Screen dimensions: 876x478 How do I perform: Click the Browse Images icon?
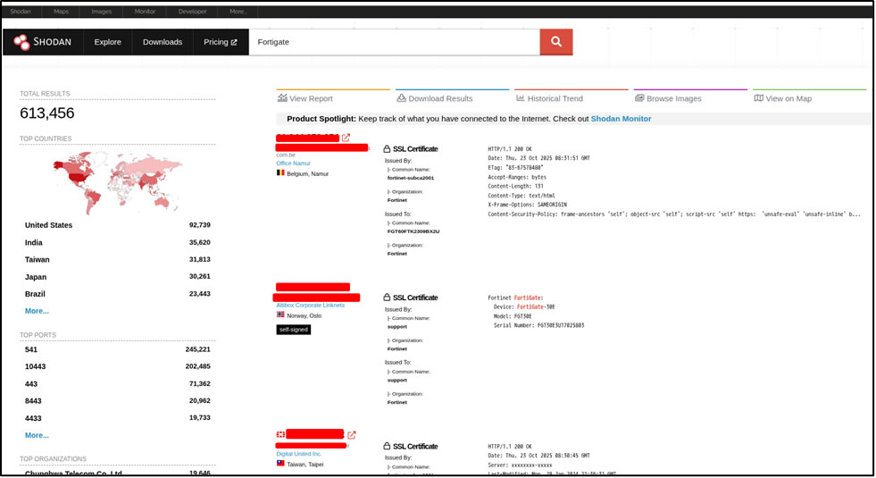[x=639, y=98]
